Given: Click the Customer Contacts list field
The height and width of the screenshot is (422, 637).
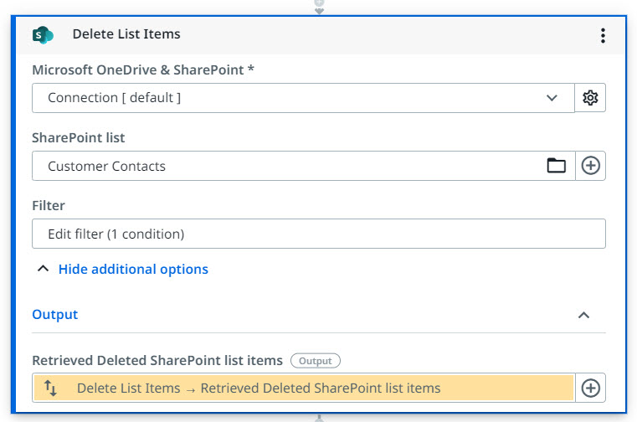Looking at the screenshot, I should pyautogui.click(x=285, y=166).
